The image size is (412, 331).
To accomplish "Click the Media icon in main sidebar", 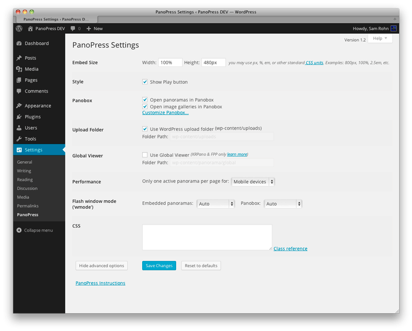I will [x=19, y=69].
